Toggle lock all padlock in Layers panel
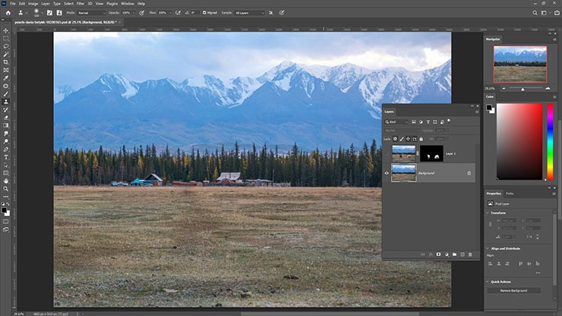 pyautogui.click(x=421, y=139)
